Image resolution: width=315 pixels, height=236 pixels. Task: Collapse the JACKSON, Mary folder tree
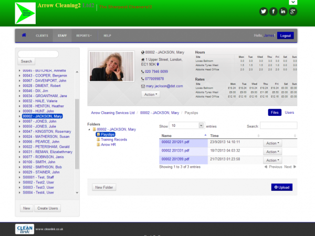pos(89,130)
